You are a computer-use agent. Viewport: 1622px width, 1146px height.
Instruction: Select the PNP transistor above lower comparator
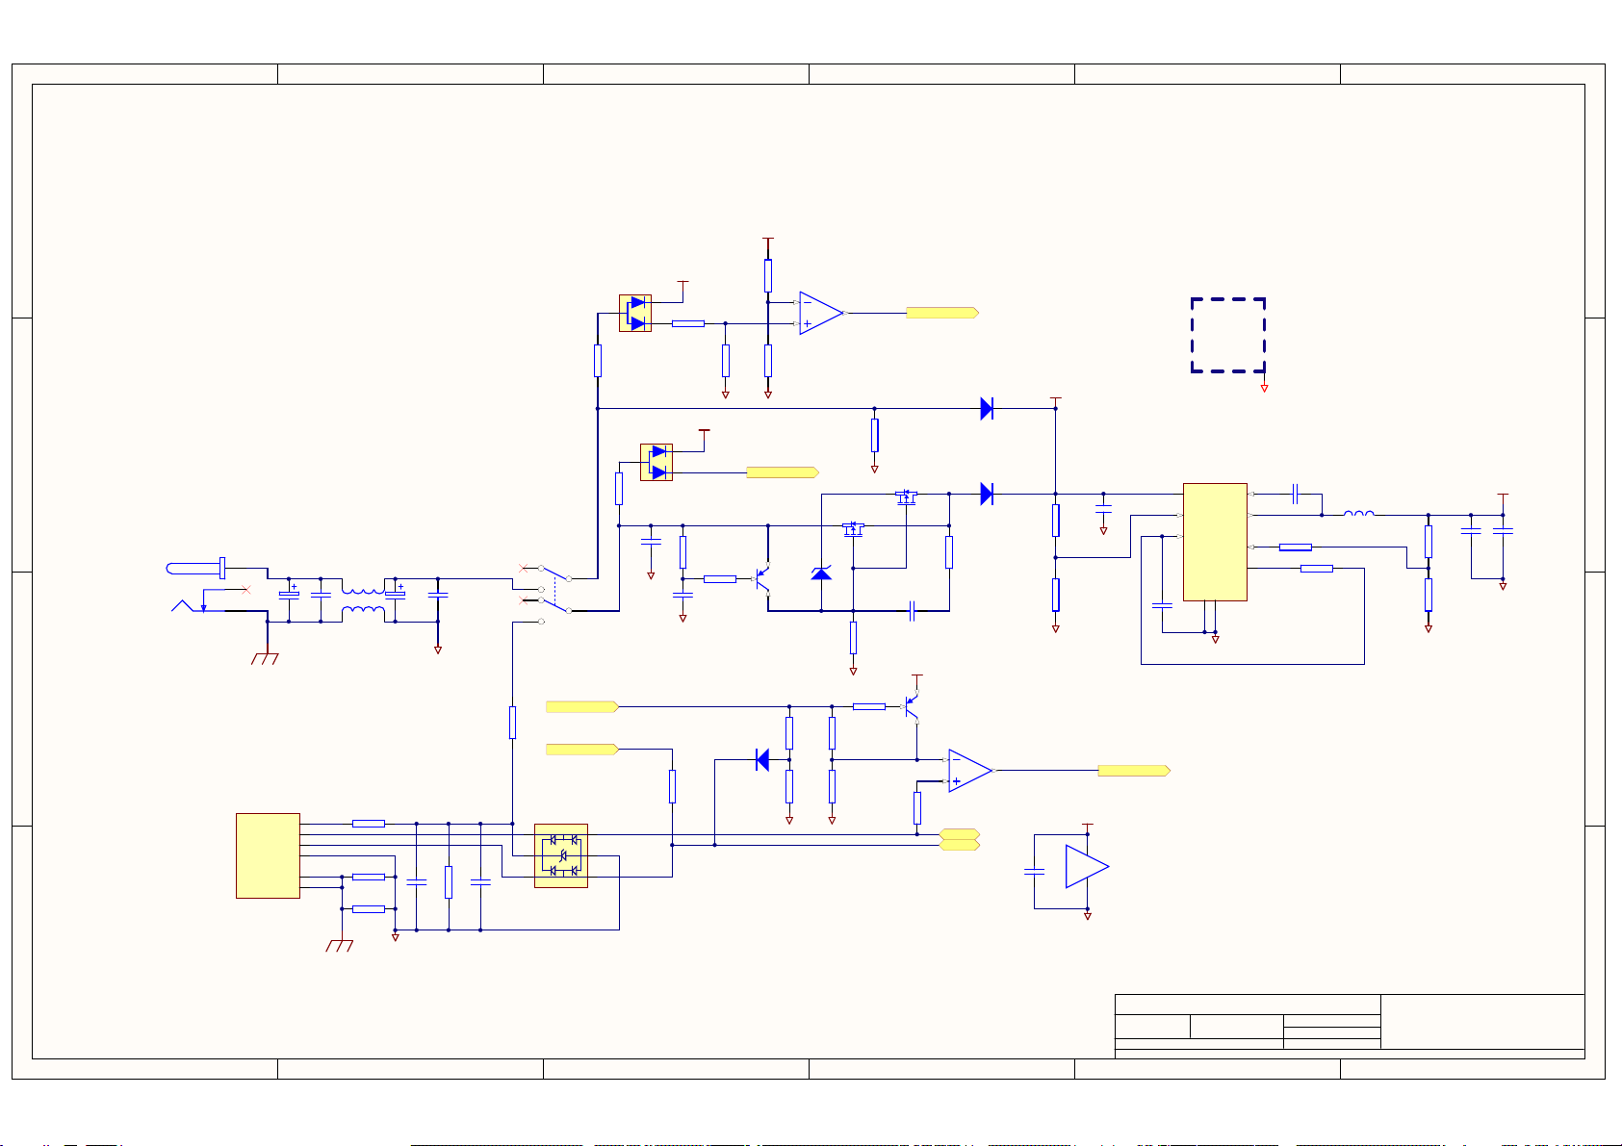tap(912, 707)
